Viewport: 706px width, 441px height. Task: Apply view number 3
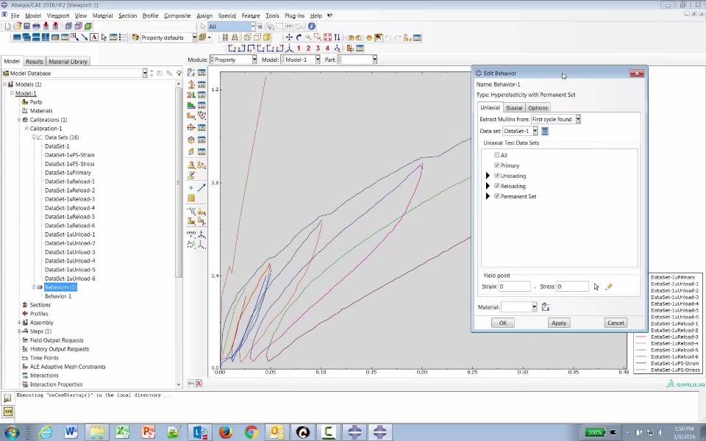tap(318, 49)
